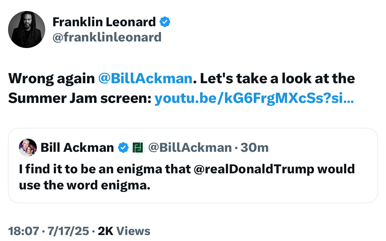Click the 2K Views count

124,231
